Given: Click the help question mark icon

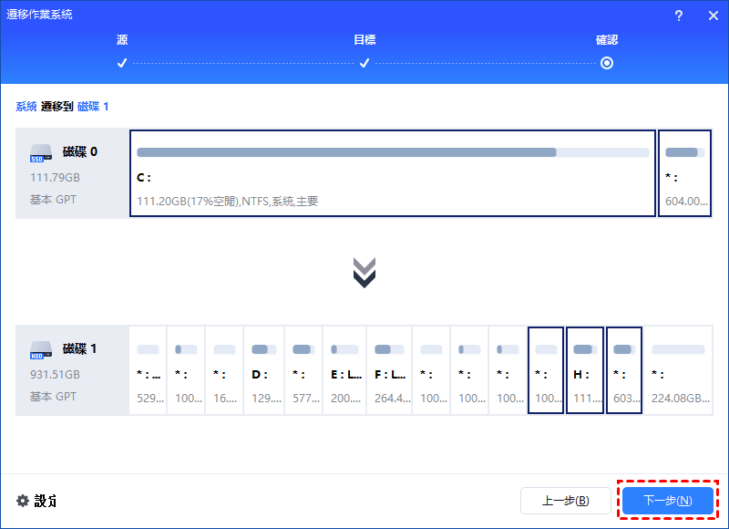Looking at the screenshot, I should [x=679, y=16].
